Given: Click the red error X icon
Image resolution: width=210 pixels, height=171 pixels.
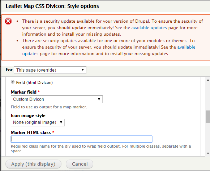Looking at the screenshot, I should pyautogui.click(x=8, y=21).
